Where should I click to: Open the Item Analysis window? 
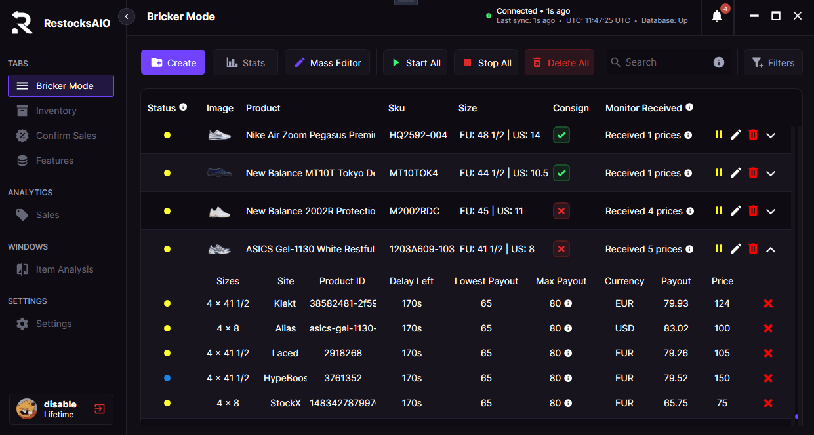[x=61, y=269]
